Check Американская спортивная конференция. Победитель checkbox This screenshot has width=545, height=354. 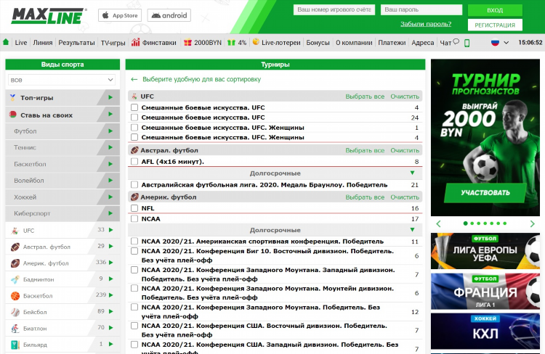click(x=134, y=242)
